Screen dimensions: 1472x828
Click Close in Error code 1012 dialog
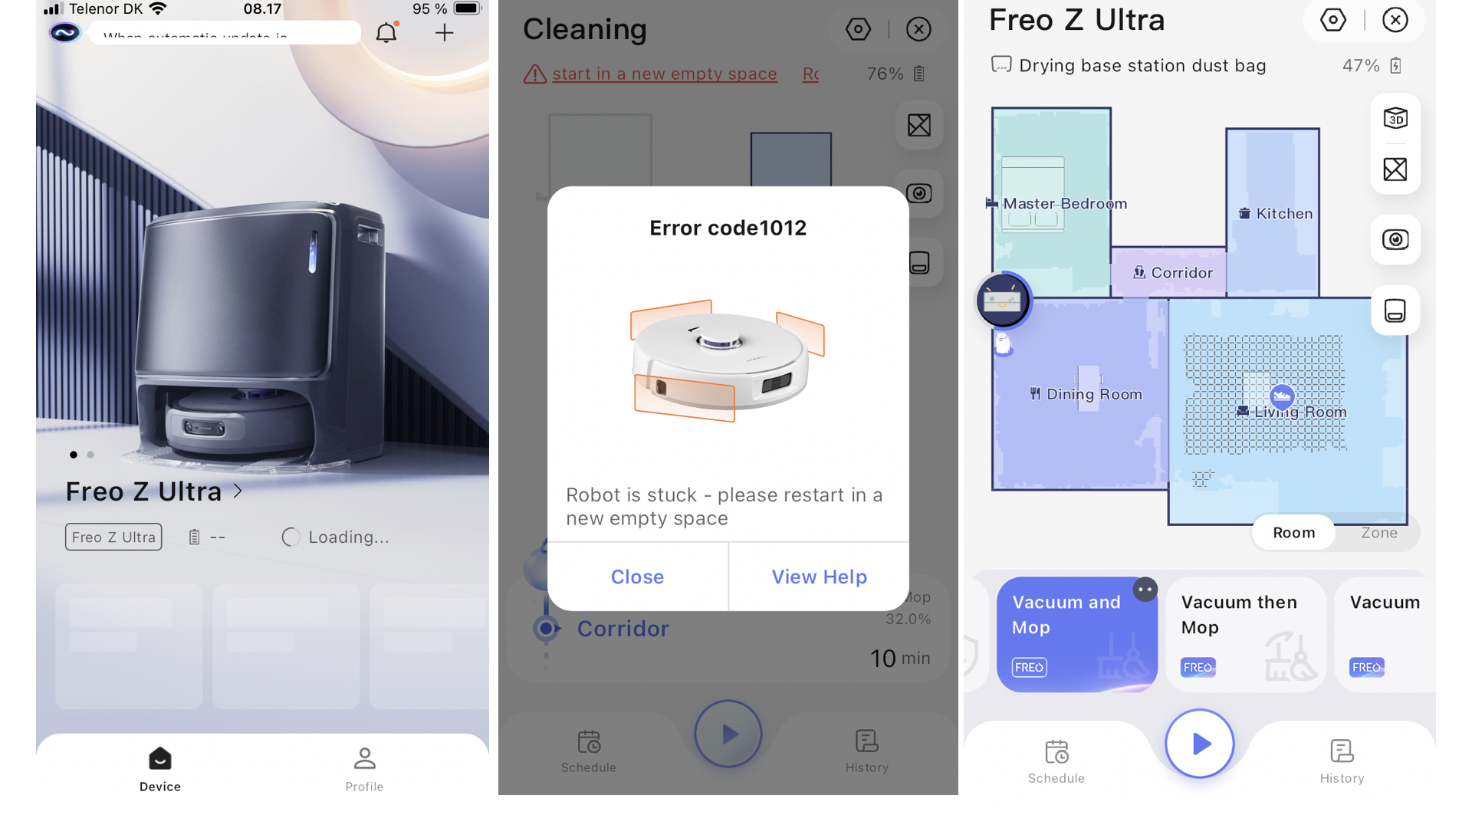pyautogui.click(x=637, y=577)
